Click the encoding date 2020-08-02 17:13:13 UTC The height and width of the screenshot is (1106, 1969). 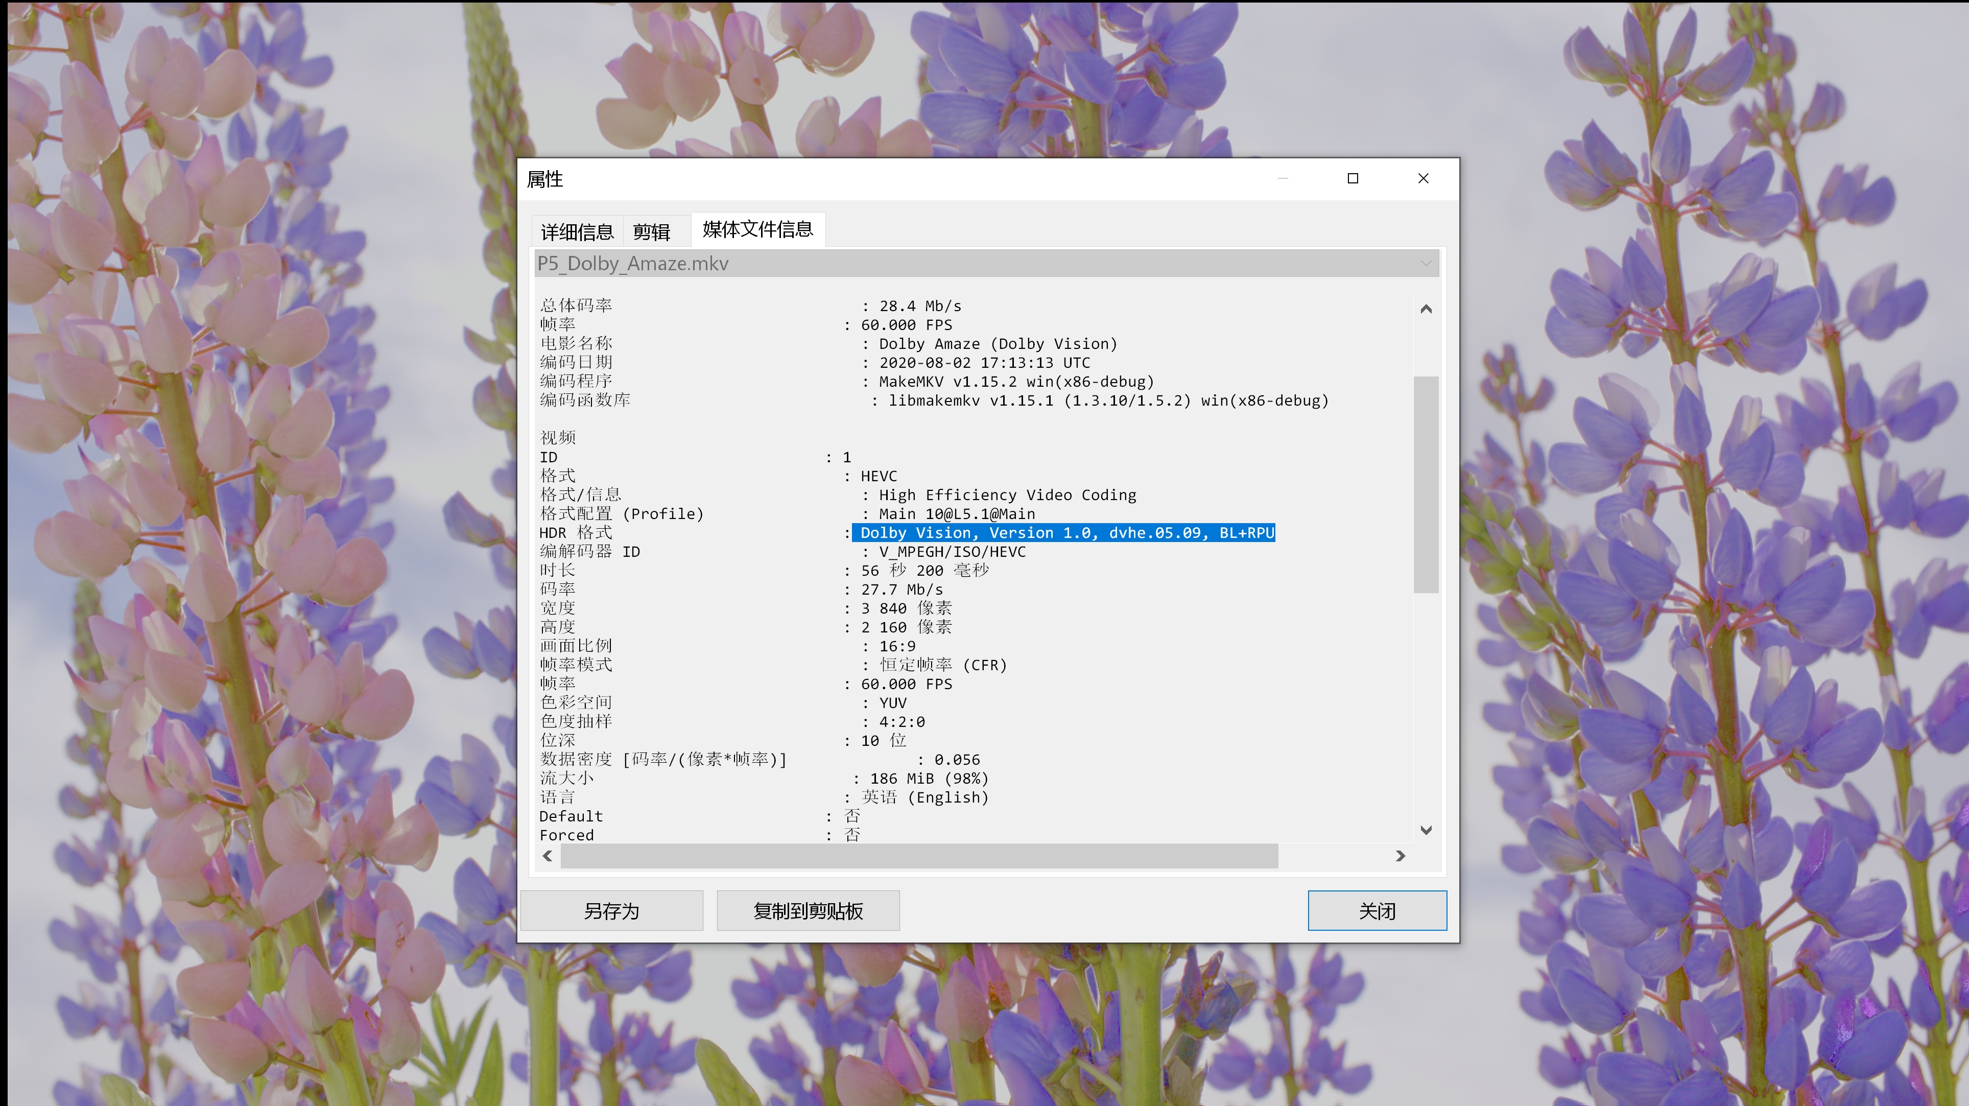(985, 363)
